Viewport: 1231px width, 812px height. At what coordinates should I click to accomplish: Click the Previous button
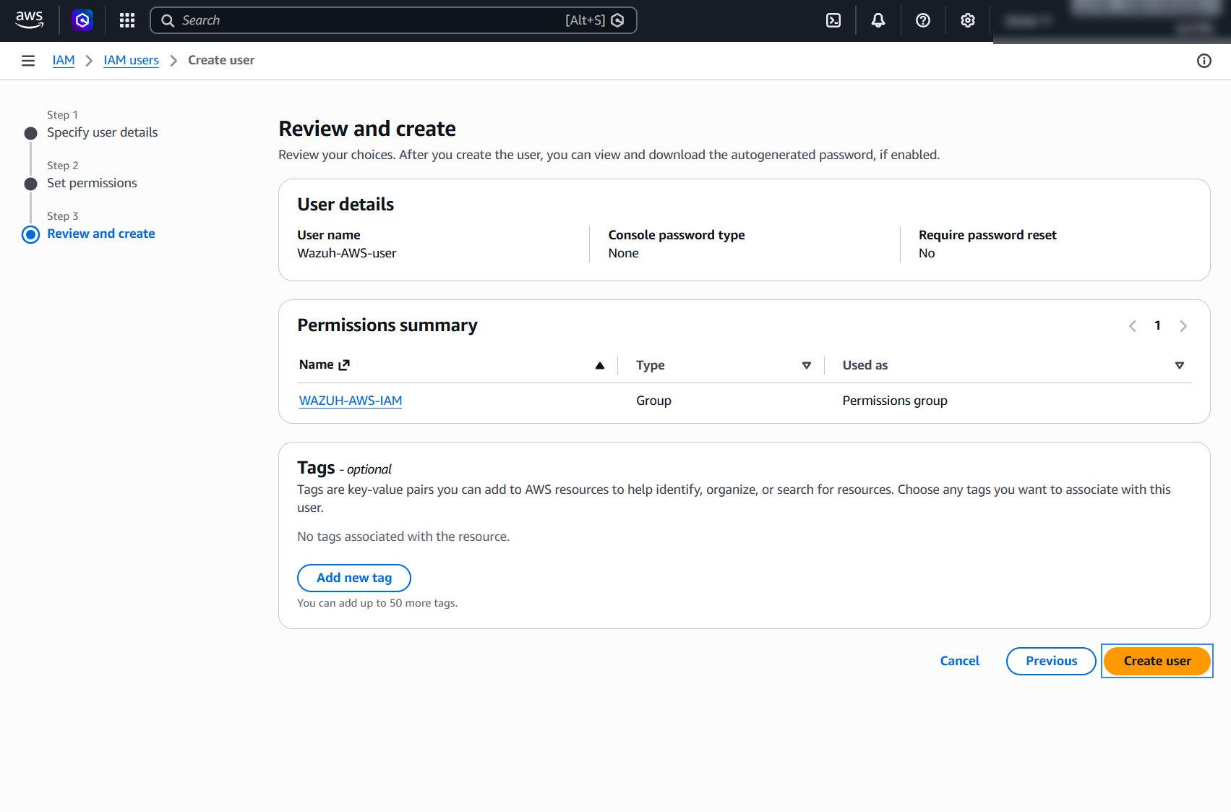pos(1051,661)
